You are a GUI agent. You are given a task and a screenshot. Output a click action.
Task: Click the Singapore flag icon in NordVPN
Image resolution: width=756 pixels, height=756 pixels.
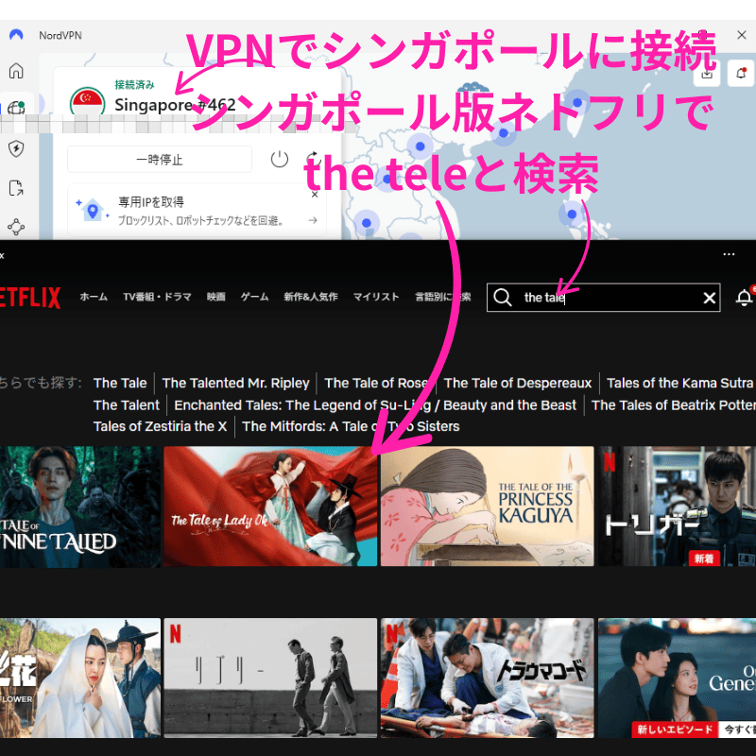(87, 101)
